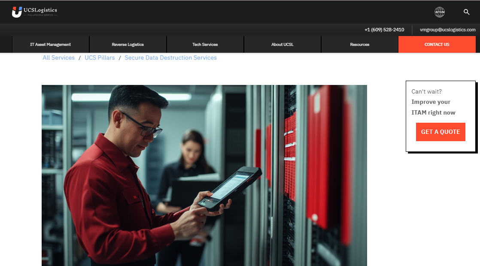Image resolution: width=480 pixels, height=266 pixels.
Task: Click the 'Can't wait?' heading in quote box
Action: point(426,91)
